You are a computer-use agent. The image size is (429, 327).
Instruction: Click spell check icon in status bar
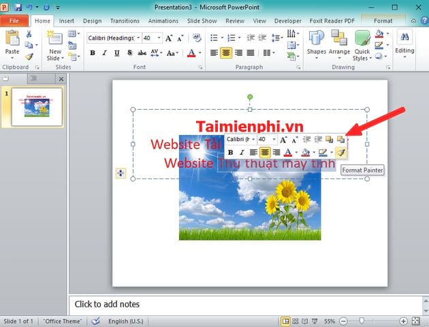pos(95,321)
